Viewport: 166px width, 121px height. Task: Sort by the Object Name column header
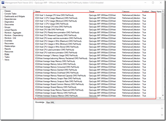pos(156,12)
